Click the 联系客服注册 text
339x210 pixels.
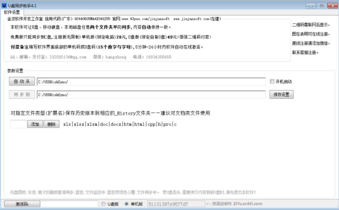(x=305, y=52)
